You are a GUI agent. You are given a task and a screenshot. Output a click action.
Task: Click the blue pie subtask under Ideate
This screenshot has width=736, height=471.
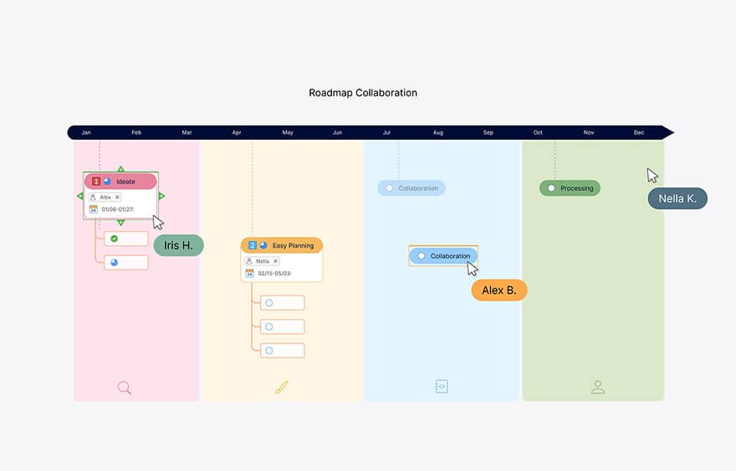click(114, 263)
